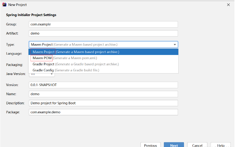Image resolution: width=236 pixels, height=147 pixels.
Task: Open Help for this dialog
Action: coord(221,145)
